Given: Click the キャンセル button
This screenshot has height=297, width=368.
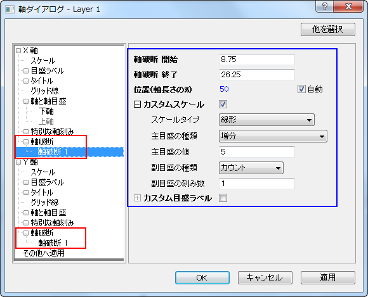Looking at the screenshot, I should pos(265,278).
